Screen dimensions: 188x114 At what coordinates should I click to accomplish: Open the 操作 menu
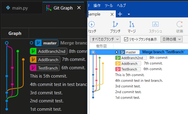(97, 5)
